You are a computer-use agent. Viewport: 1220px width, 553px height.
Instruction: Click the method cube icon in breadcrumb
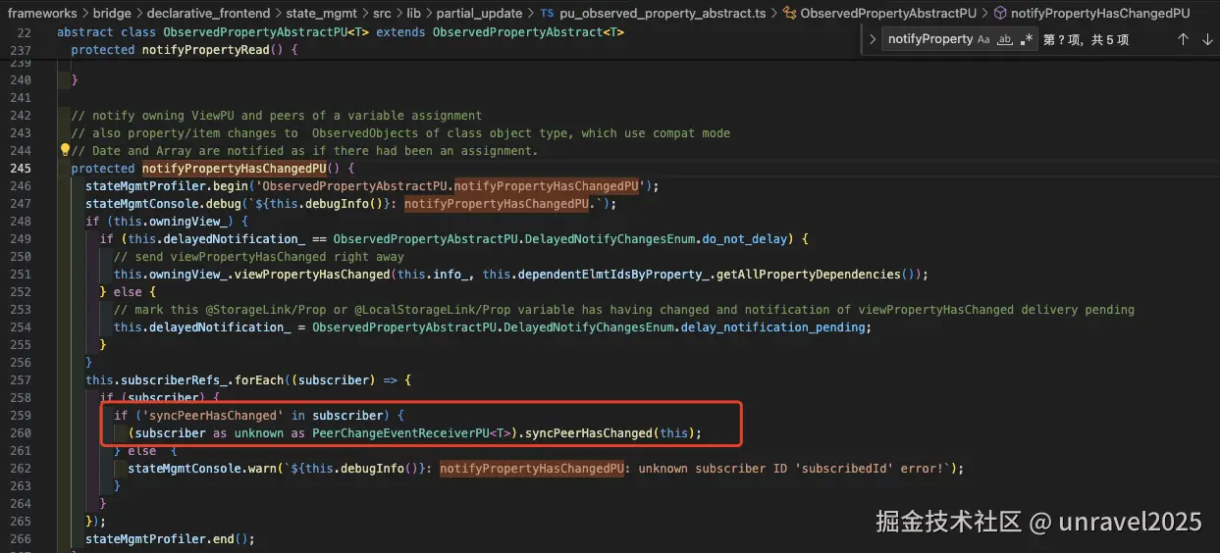pyautogui.click(x=1000, y=13)
